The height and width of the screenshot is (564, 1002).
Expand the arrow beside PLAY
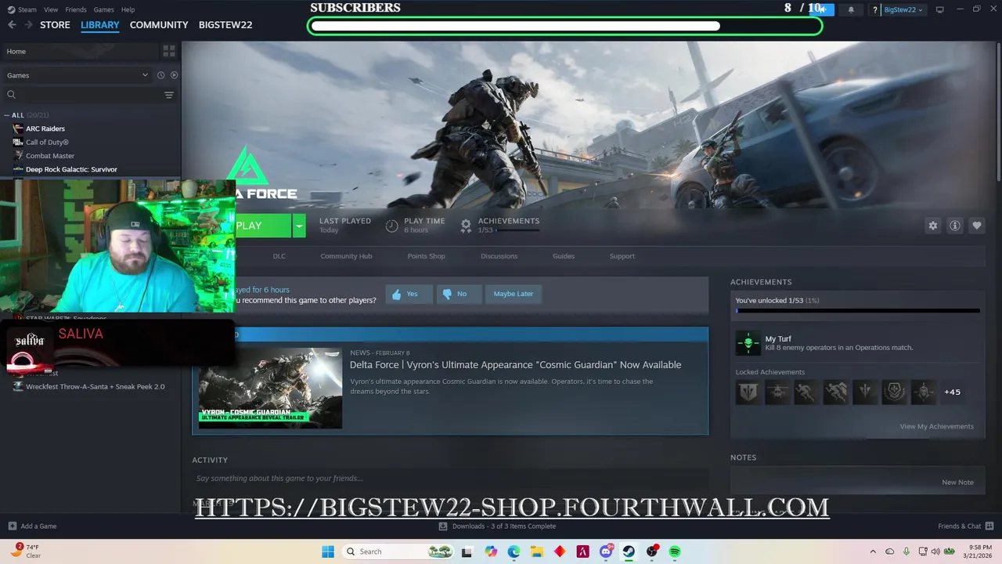[298, 226]
